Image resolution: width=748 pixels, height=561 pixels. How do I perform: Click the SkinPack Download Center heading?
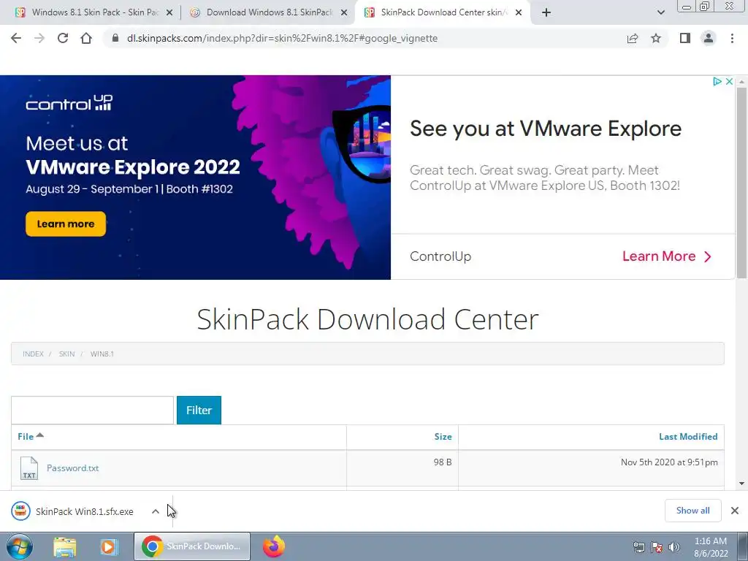[x=367, y=319]
